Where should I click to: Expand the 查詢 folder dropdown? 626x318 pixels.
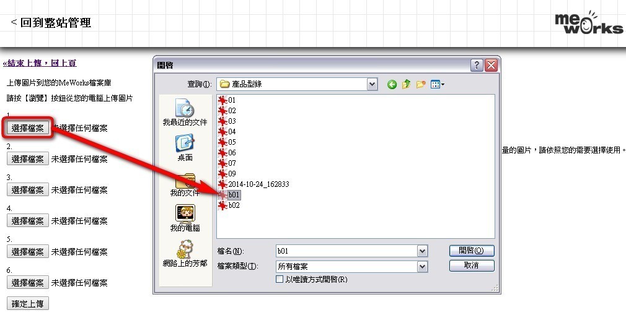[372, 84]
